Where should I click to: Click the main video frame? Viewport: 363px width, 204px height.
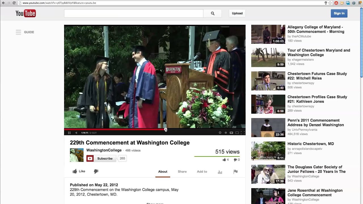(155, 76)
